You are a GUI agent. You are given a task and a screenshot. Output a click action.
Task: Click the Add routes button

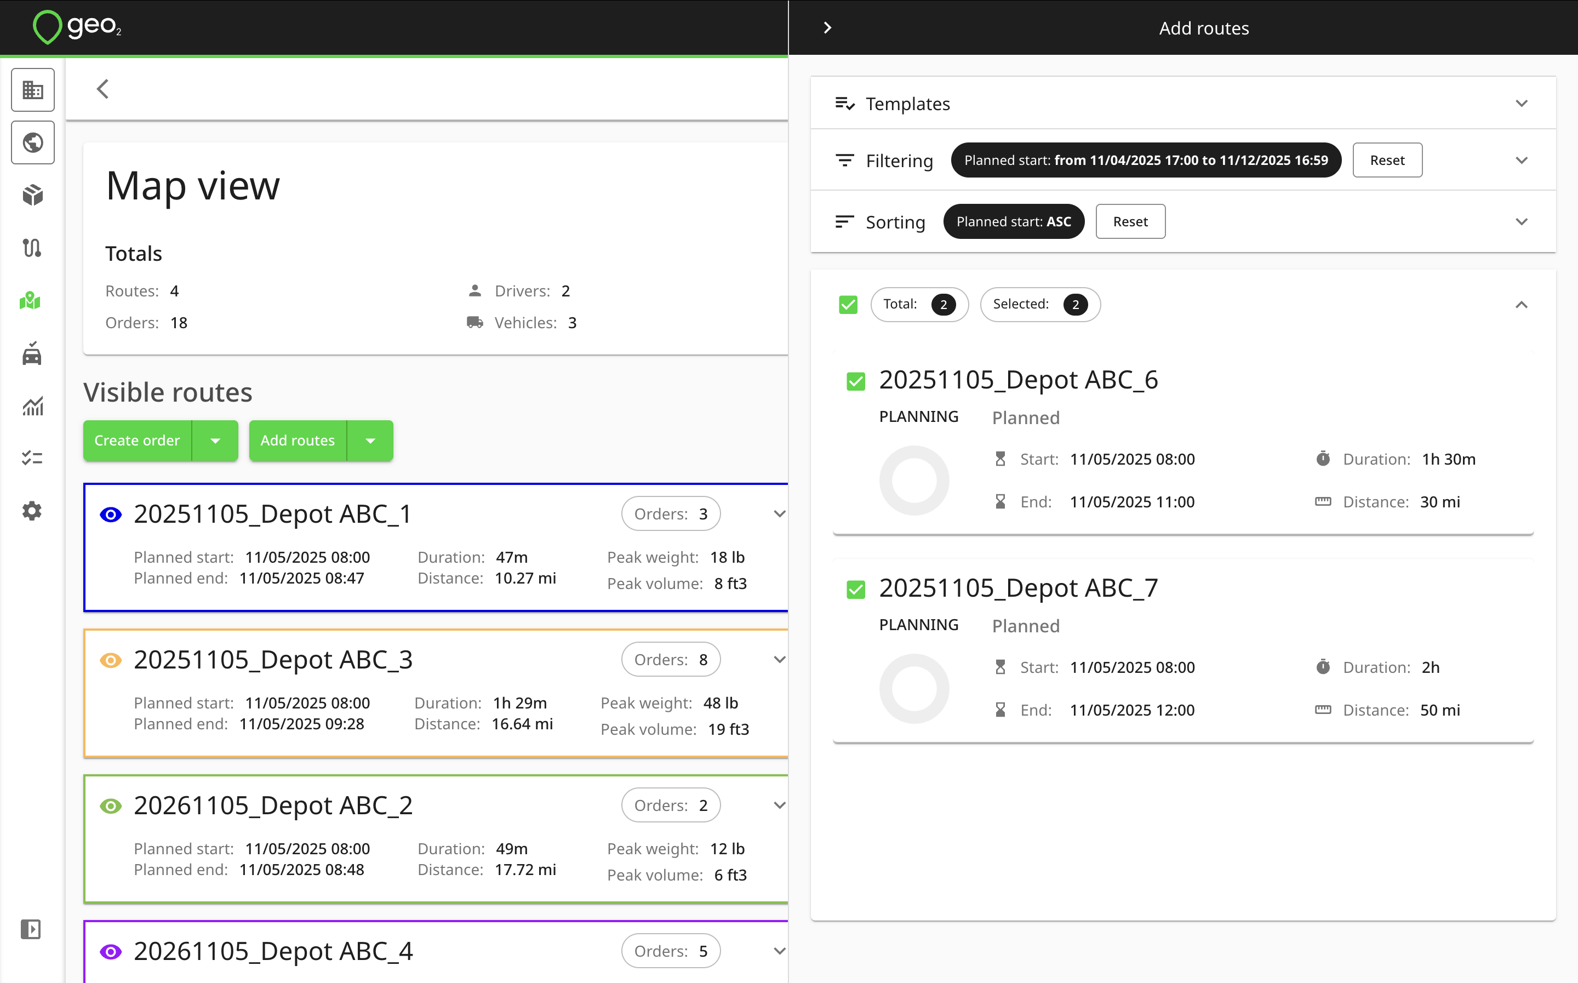point(298,441)
